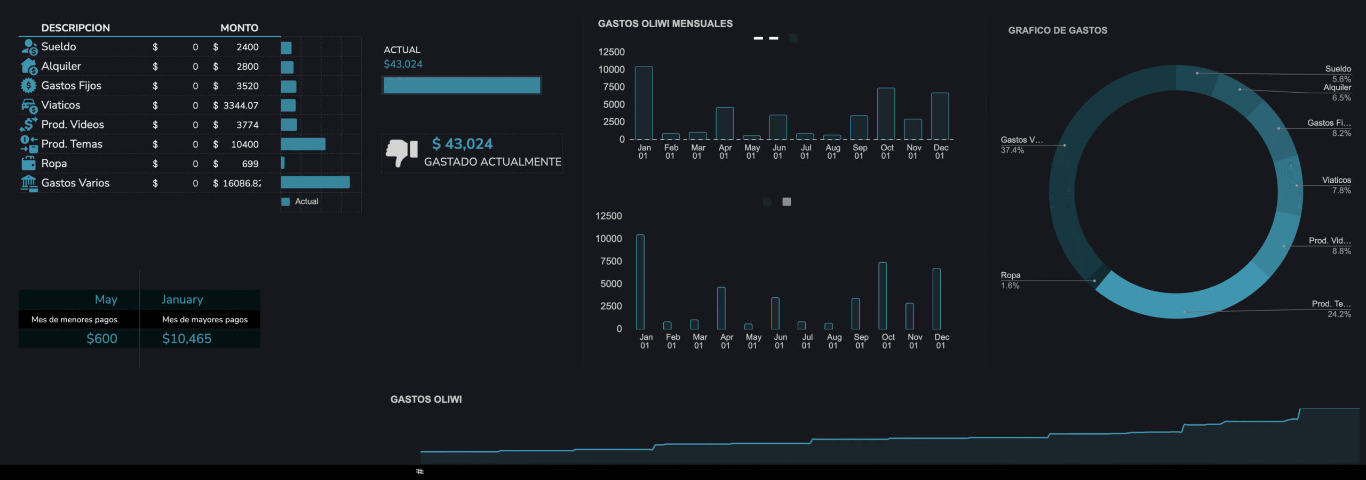1366x480 pixels.
Task: Select the Prod. Videos amount 3774
Action: coord(248,125)
